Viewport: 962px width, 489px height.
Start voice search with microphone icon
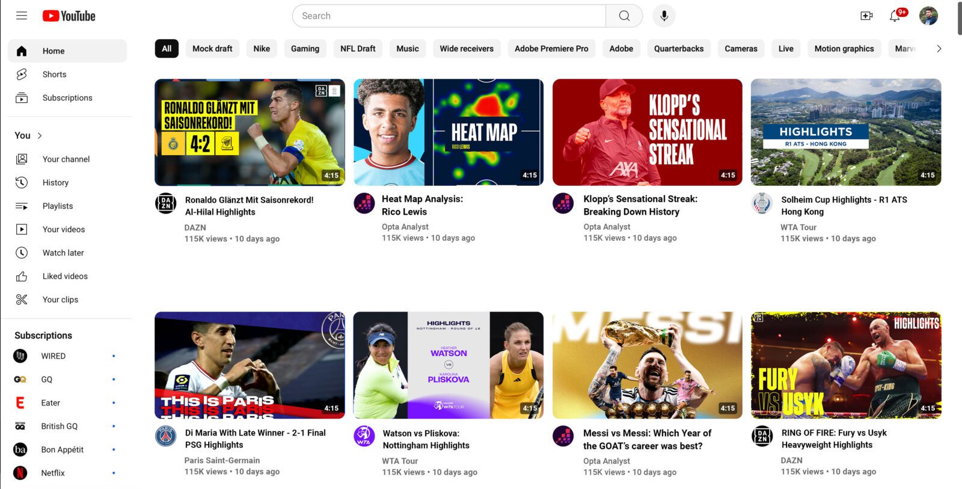(664, 16)
